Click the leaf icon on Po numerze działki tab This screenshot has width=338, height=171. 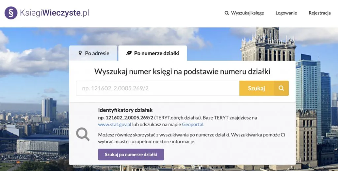[x=129, y=53]
